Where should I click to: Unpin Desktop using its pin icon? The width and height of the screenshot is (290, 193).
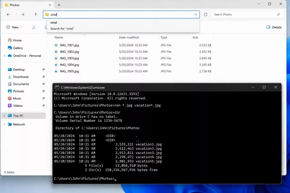coord(43,70)
